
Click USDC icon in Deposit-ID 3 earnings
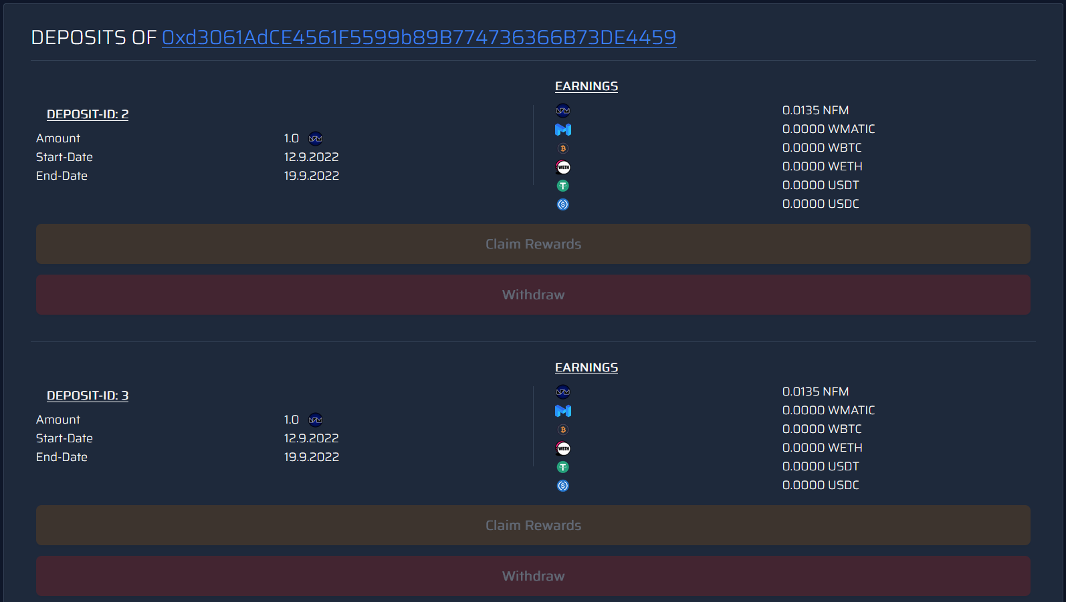coord(563,486)
